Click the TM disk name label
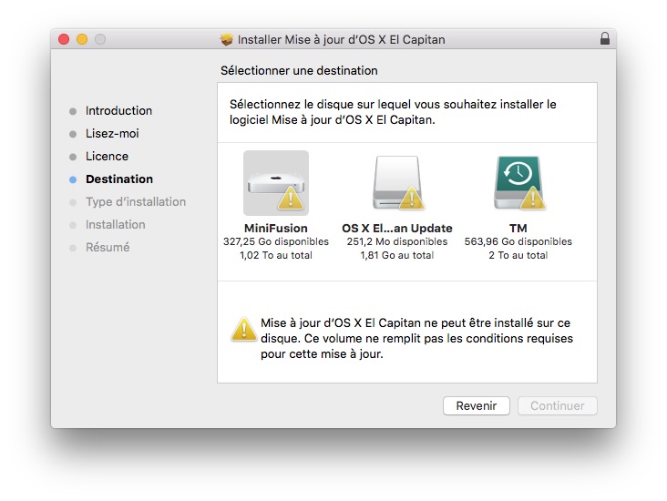The width and height of the screenshot is (667, 501). pos(518,229)
